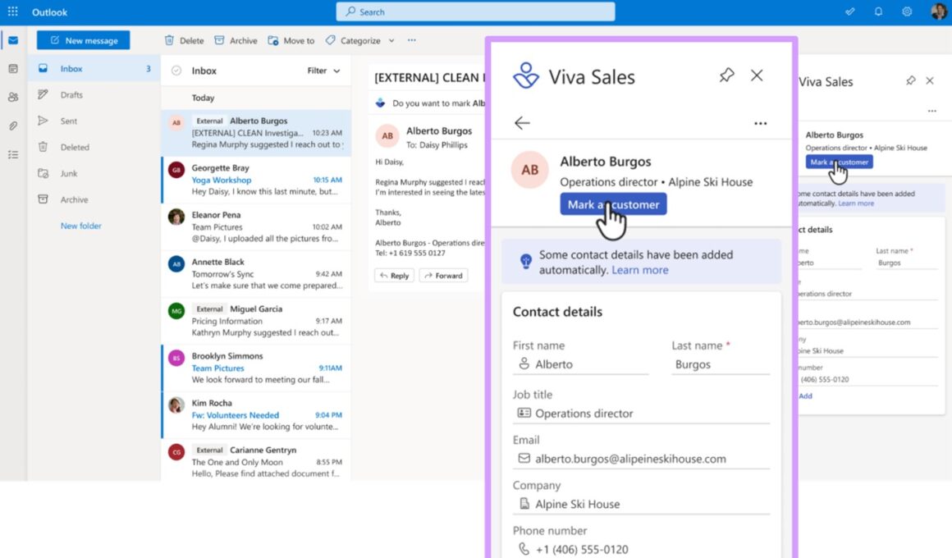Open more options in Viva Sales panel
Image resolution: width=952 pixels, height=558 pixels.
point(760,124)
